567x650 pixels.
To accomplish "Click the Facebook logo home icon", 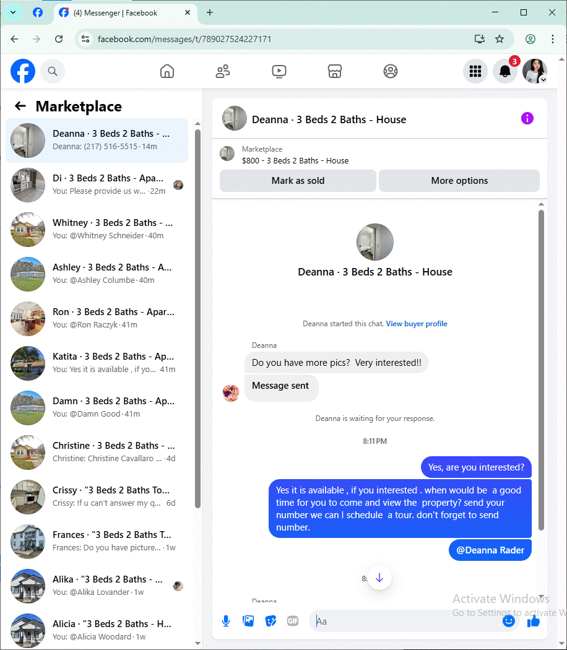I will tap(23, 71).
